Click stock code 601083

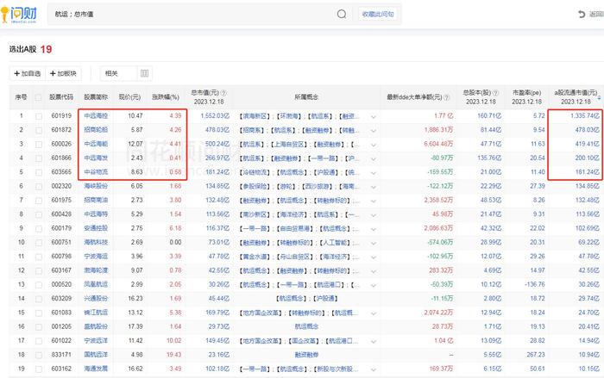point(61,313)
